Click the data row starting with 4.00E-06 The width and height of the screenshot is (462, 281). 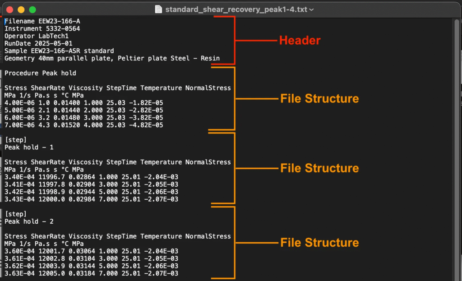coord(83,103)
